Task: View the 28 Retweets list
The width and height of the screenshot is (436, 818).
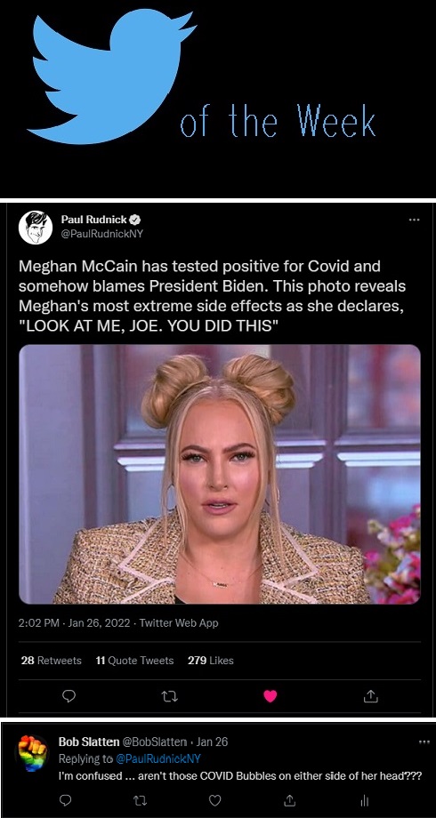Action: pyautogui.click(x=52, y=661)
